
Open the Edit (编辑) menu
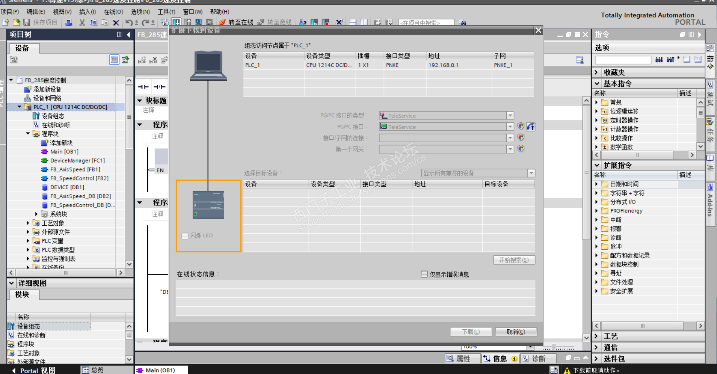point(36,12)
